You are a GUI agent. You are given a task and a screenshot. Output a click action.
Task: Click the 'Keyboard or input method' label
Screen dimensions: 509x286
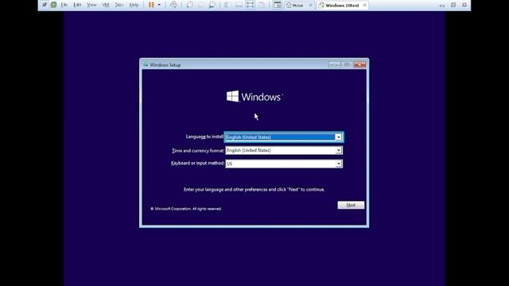pyautogui.click(x=197, y=163)
